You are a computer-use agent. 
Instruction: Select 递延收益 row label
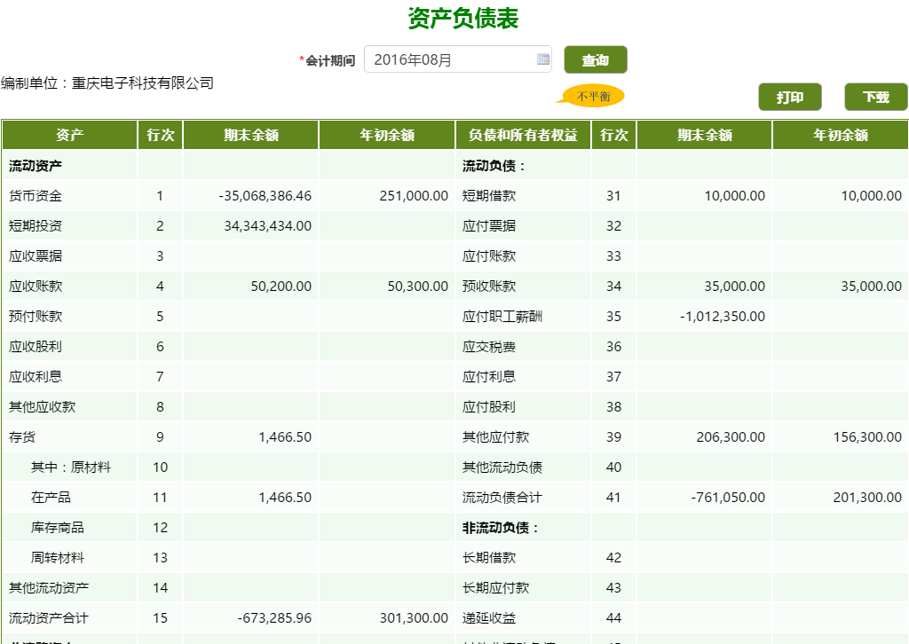click(489, 617)
